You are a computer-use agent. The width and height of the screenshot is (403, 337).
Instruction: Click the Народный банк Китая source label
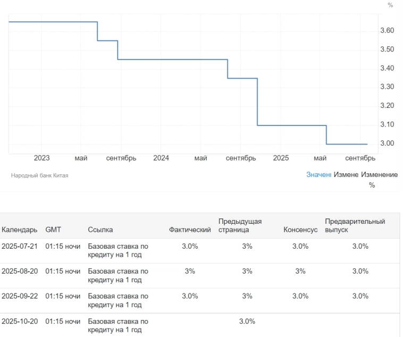[x=40, y=175]
